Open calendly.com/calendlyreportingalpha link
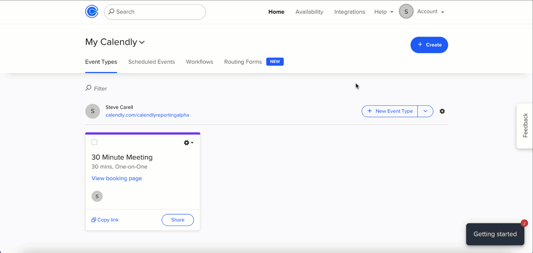This screenshot has width=533, height=253. 147,115
